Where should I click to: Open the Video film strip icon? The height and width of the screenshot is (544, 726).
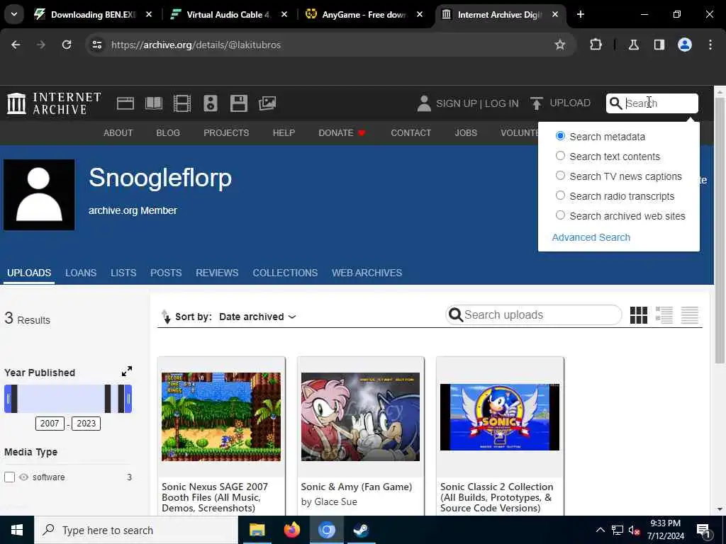click(x=182, y=103)
